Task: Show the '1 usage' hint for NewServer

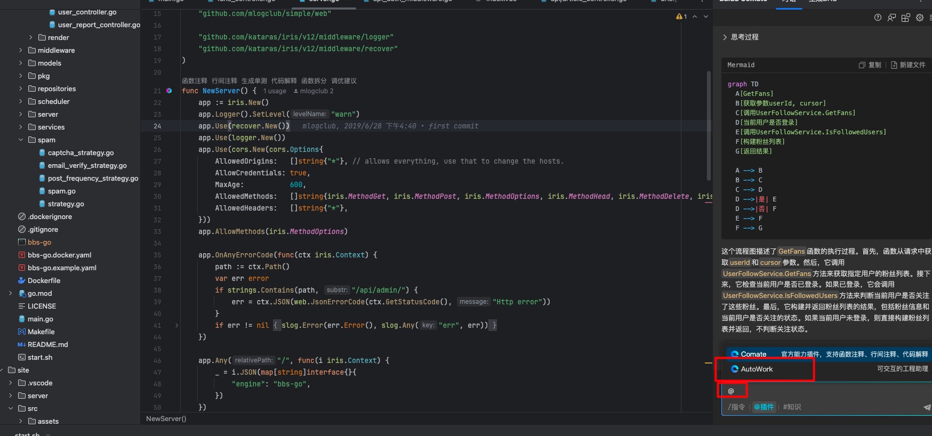Action: pyautogui.click(x=275, y=91)
